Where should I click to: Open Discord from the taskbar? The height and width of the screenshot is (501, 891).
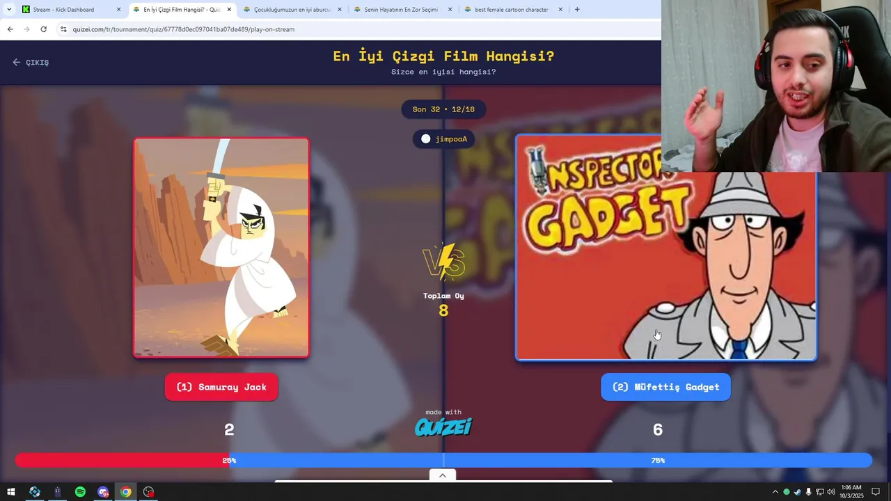coord(103,492)
